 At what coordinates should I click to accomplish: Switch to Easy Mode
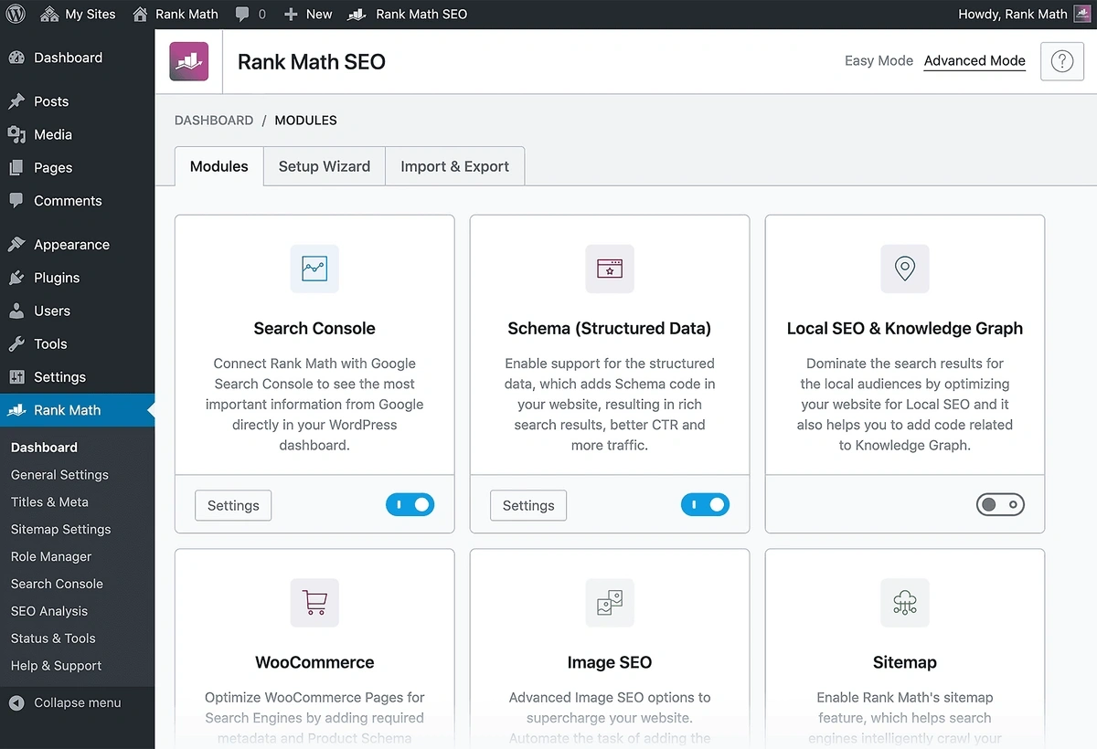click(x=879, y=60)
